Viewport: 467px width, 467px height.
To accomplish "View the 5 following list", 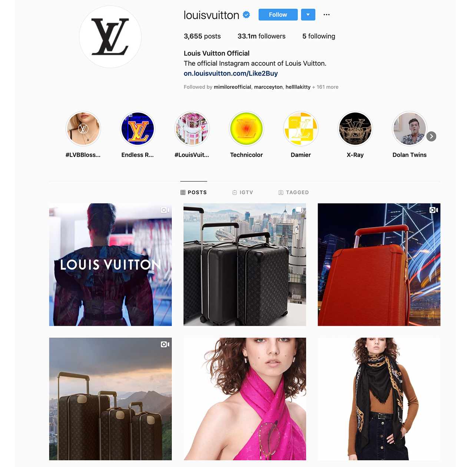I will [x=319, y=36].
